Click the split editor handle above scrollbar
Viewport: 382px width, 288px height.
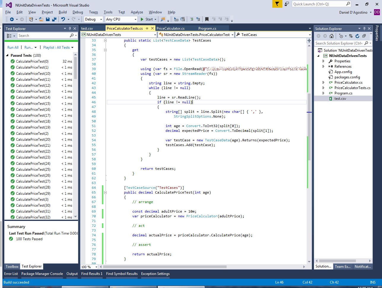309,40
